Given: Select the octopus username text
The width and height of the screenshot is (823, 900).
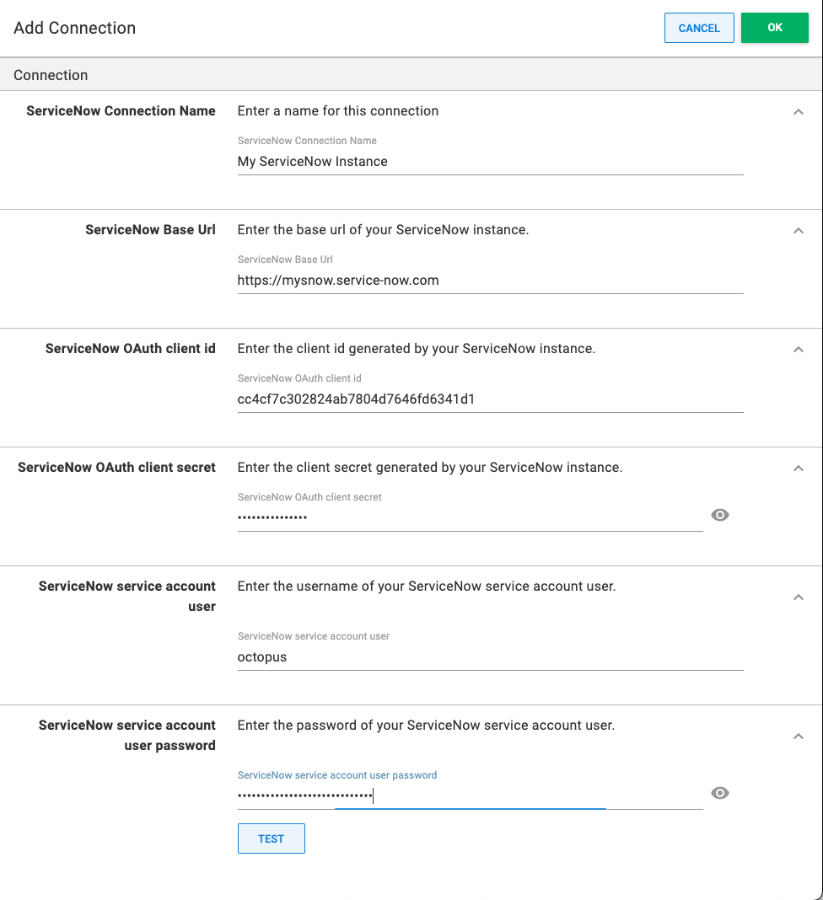Looking at the screenshot, I should click(261, 656).
